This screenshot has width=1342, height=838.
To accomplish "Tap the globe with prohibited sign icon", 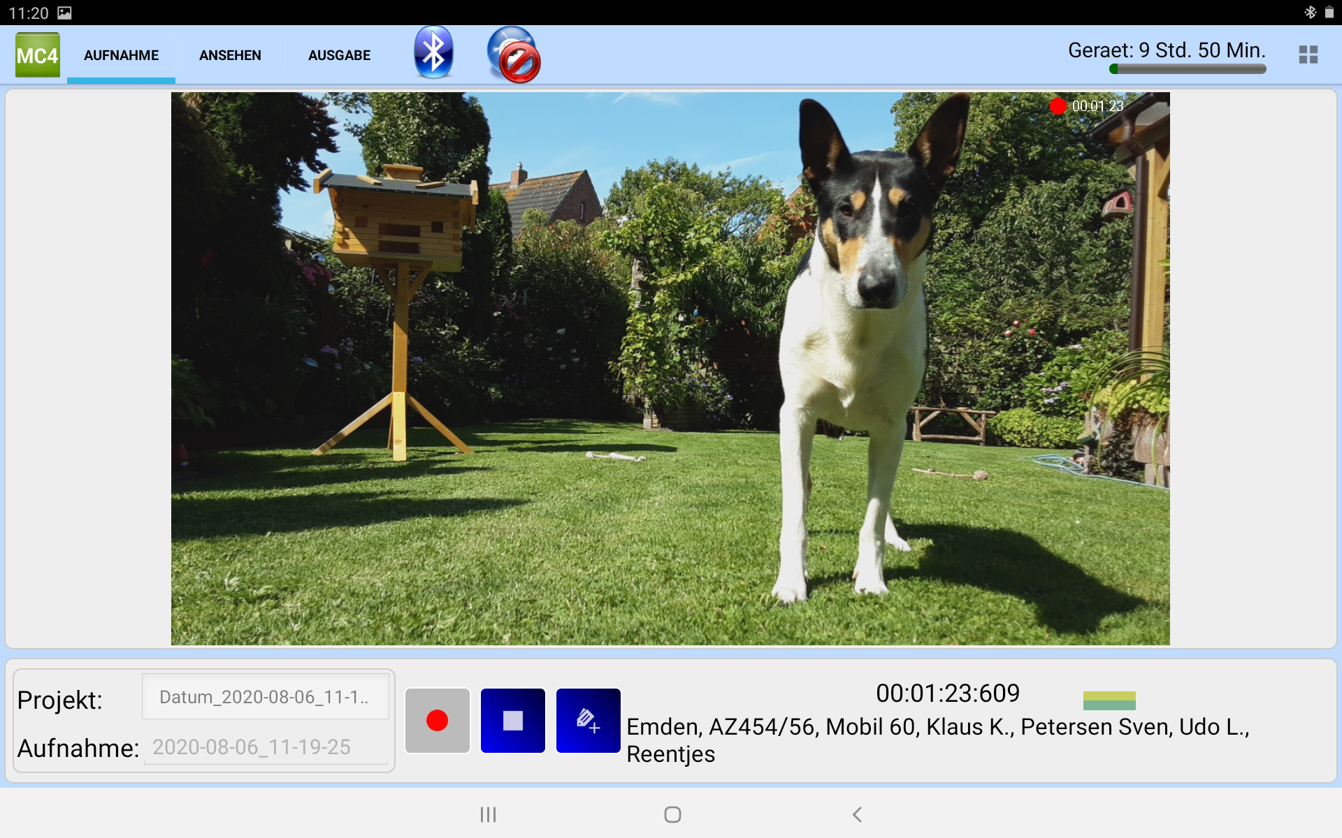I will click(x=514, y=54).
